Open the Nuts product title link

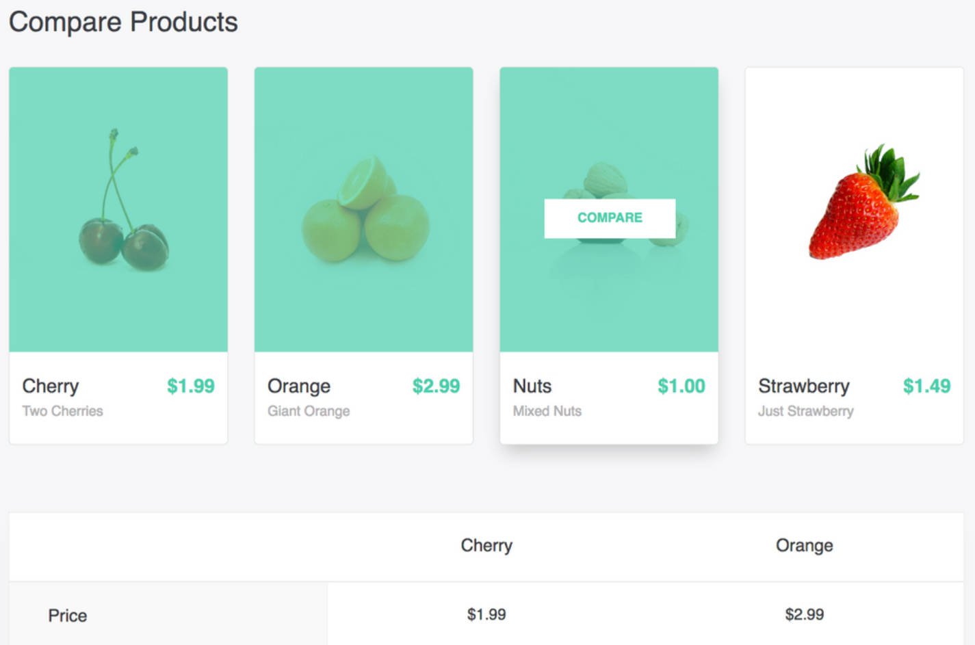coord(533,386)
